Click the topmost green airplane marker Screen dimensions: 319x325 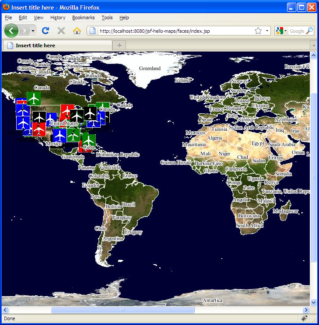click(34, 98)
